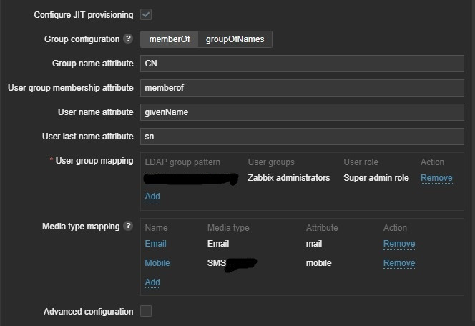Screen dimensions: 475x326
Task: Remove Email media type mapping
Action: pos(398,244)
